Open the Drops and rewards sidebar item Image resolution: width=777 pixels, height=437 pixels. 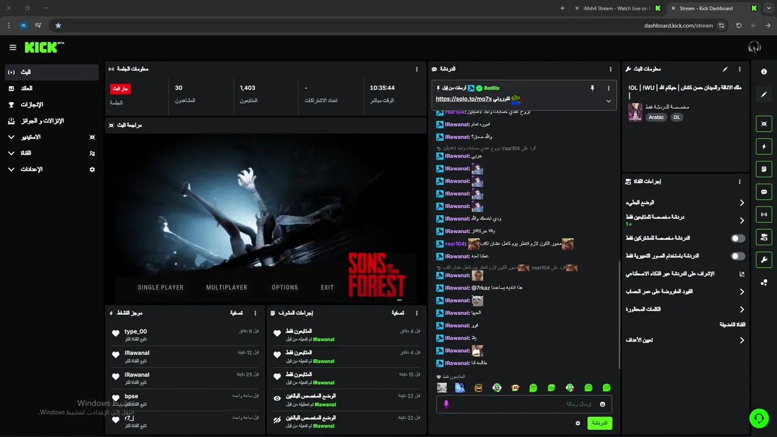52,121
